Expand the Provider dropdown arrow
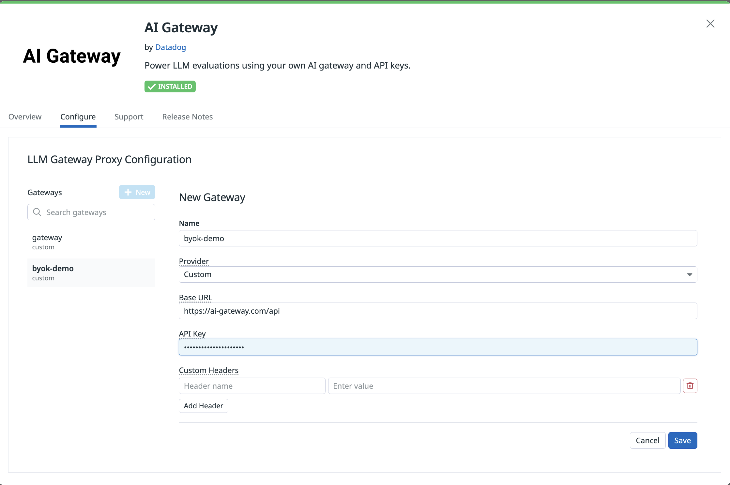Screen dimensions: 730x485 pos(689,274)
